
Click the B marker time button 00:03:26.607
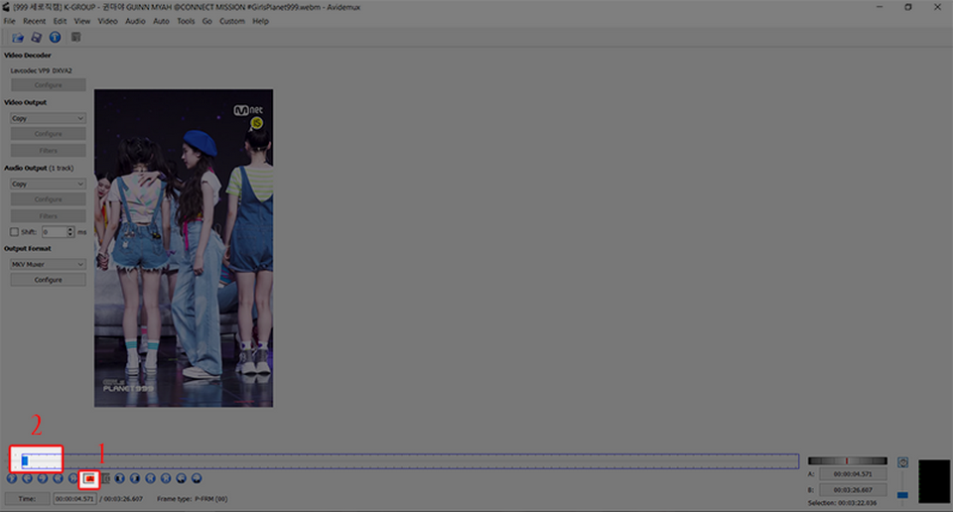pyautogui.click(x=853, y=489)
